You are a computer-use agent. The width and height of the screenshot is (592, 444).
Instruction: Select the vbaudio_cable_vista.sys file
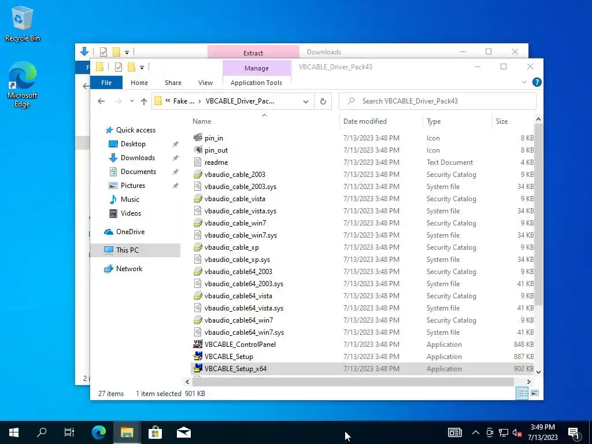coord(240,211)
